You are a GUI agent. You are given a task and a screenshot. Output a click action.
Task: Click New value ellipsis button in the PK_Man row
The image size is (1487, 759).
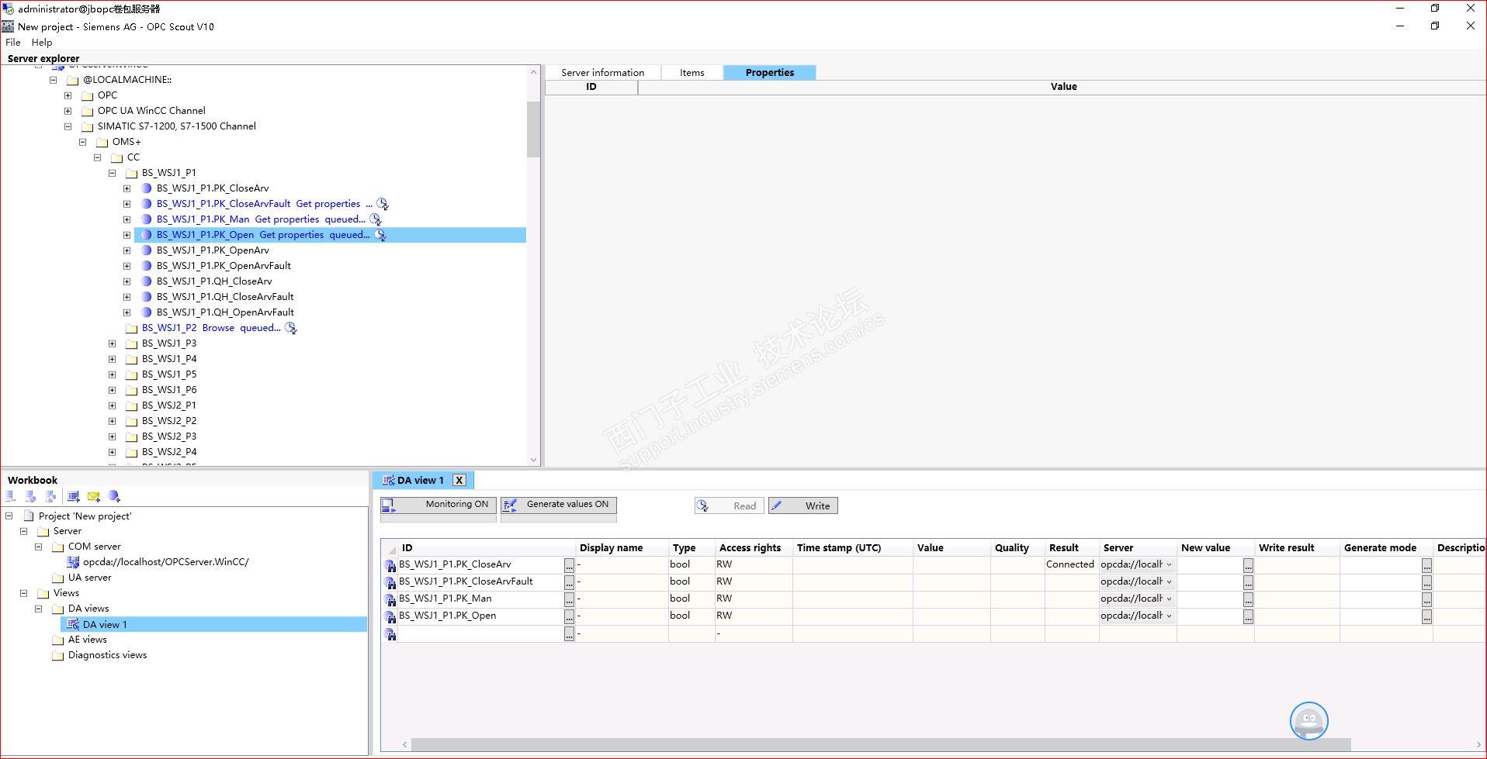(x=1248, y=600)
